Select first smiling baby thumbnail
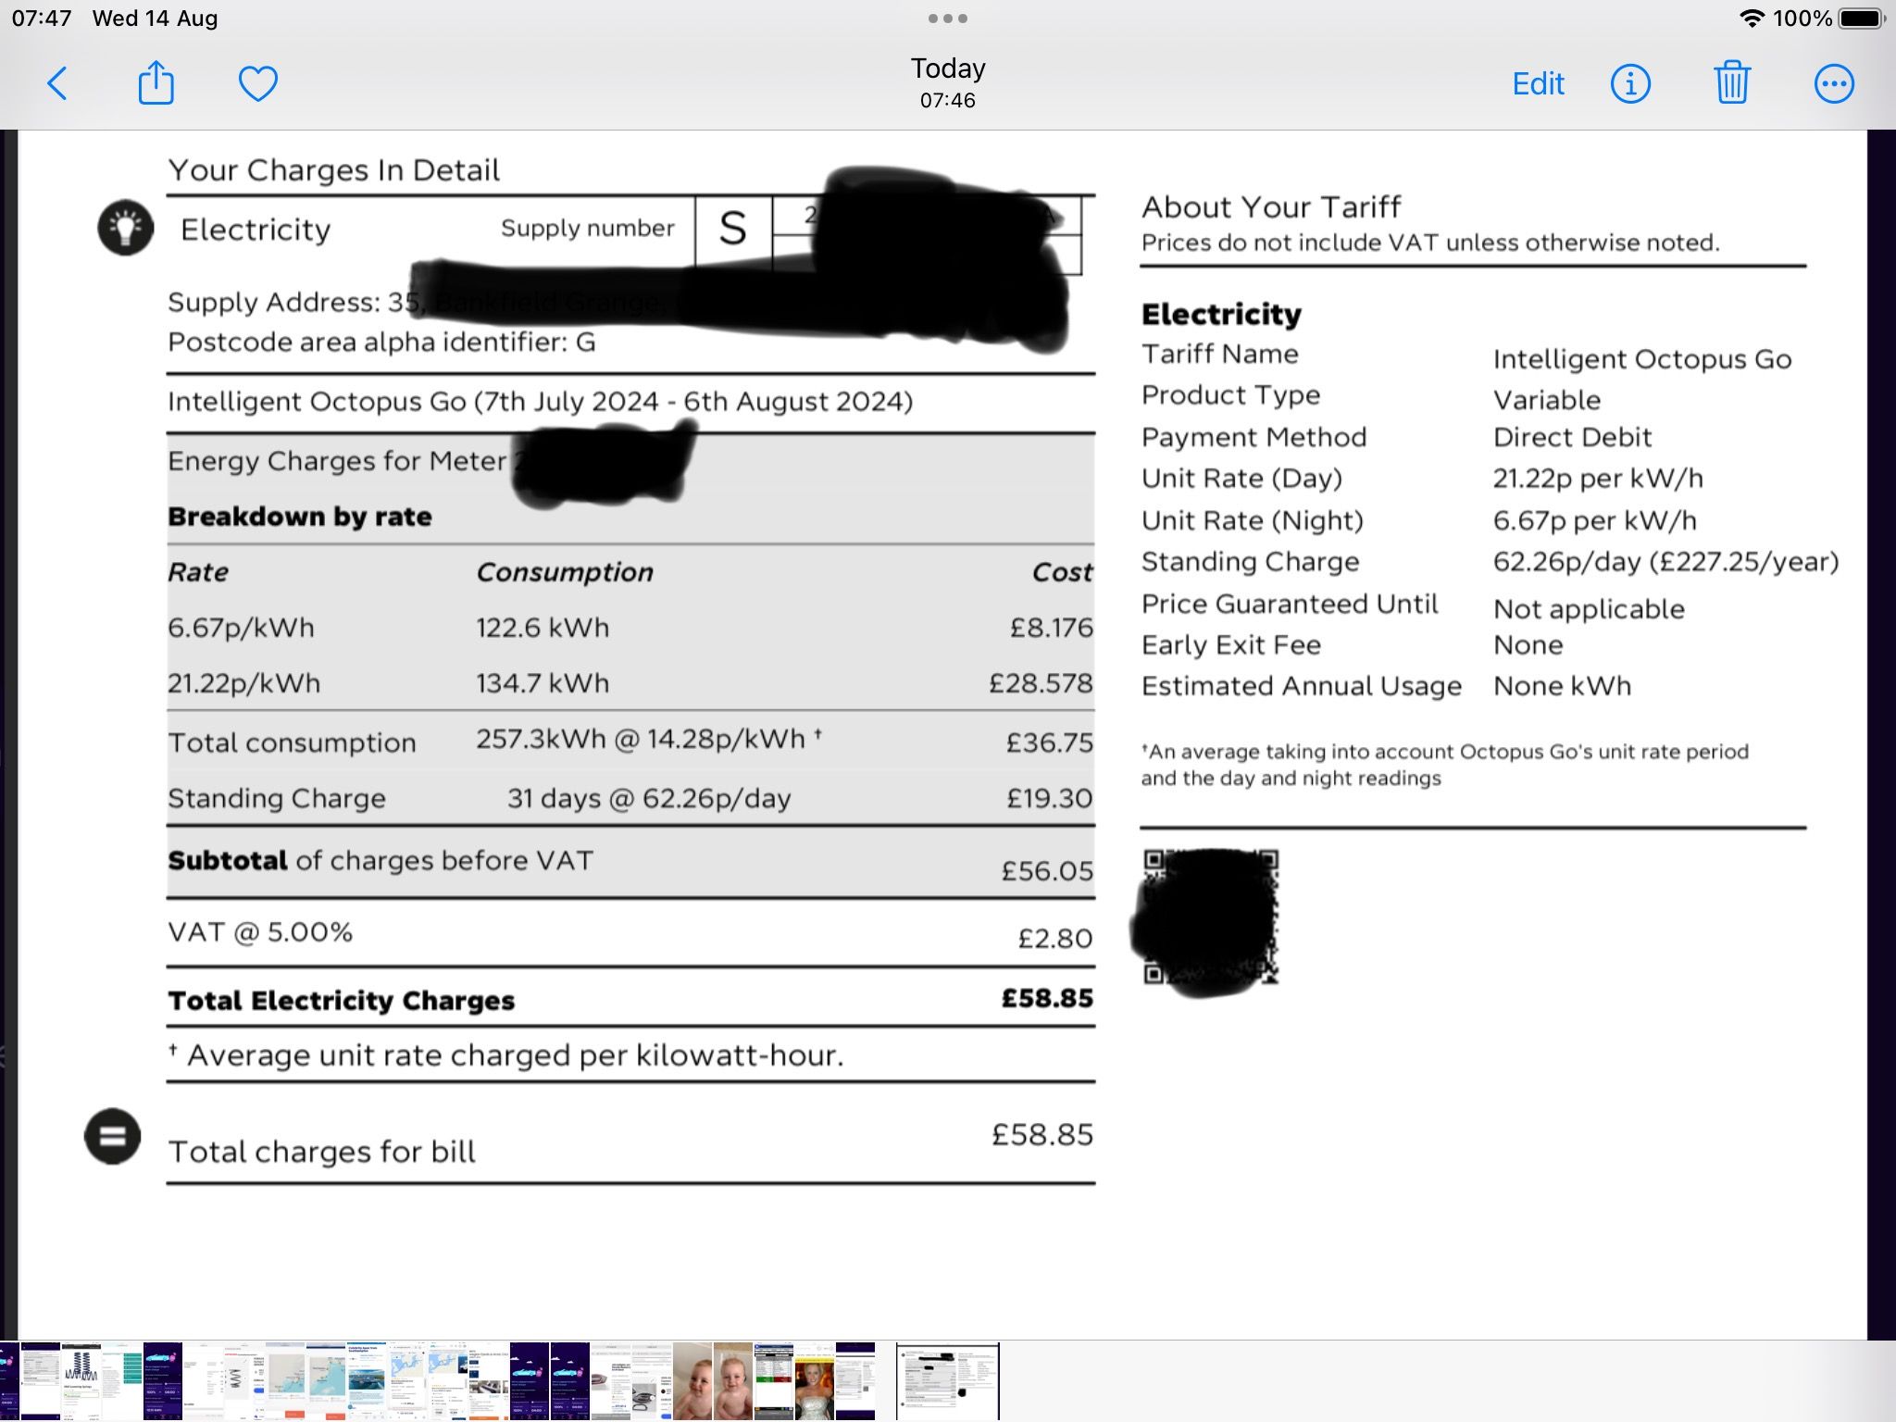The width and height of the screenshot is (1896, 1422). (692, 1380)
